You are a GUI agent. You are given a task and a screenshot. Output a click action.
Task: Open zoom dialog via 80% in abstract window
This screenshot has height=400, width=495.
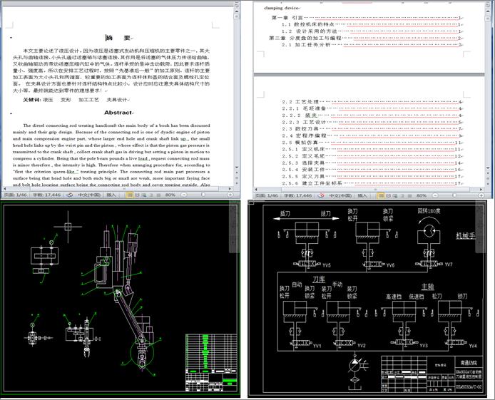tap(170, 195)
